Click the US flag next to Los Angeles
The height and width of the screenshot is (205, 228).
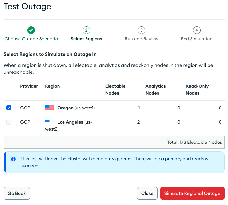[x=49, y=122]
